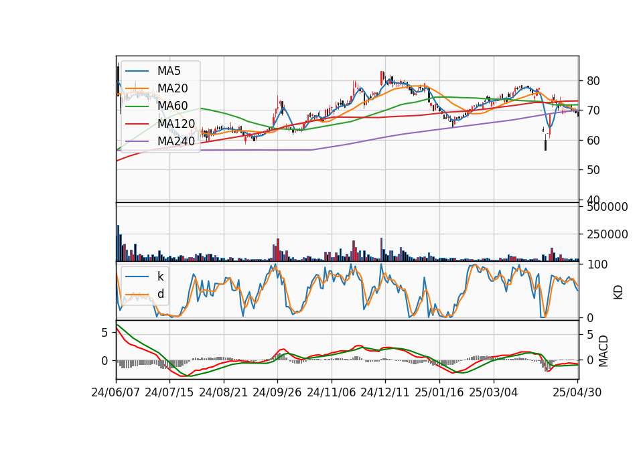Click the MA240 legend label
Screen dimensions: 643x462
coord(176,141)
